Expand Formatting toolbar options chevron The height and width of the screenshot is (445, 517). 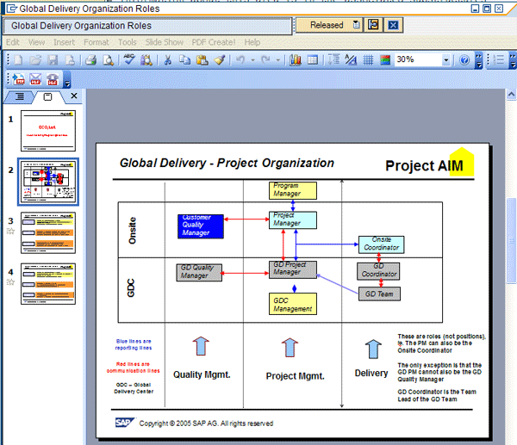(x=513, y=60)
